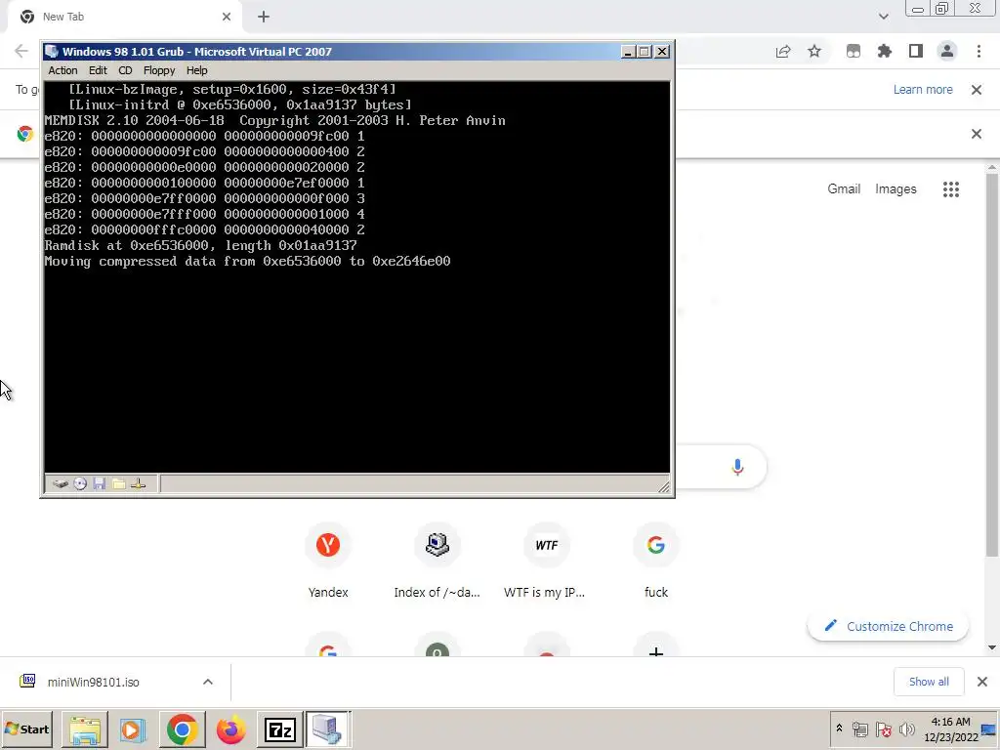
Task: Click the floppy disk icon in Virtual PC status bar
Action: coord(99,484)
